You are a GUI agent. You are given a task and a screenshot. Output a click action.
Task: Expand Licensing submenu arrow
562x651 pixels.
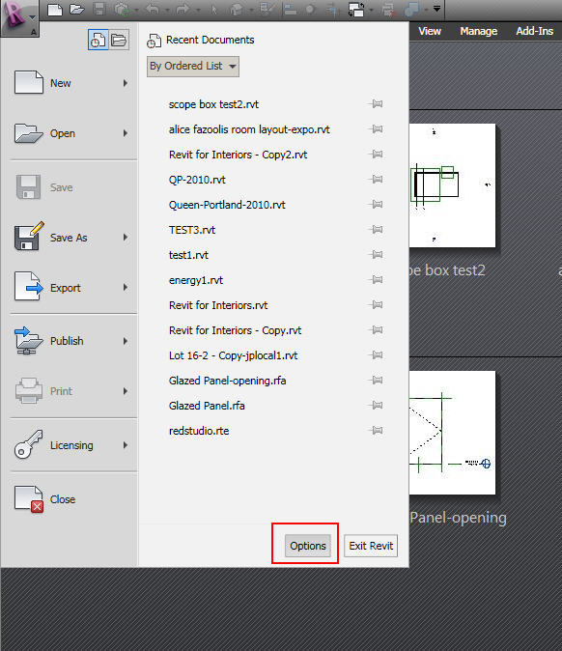126,445
